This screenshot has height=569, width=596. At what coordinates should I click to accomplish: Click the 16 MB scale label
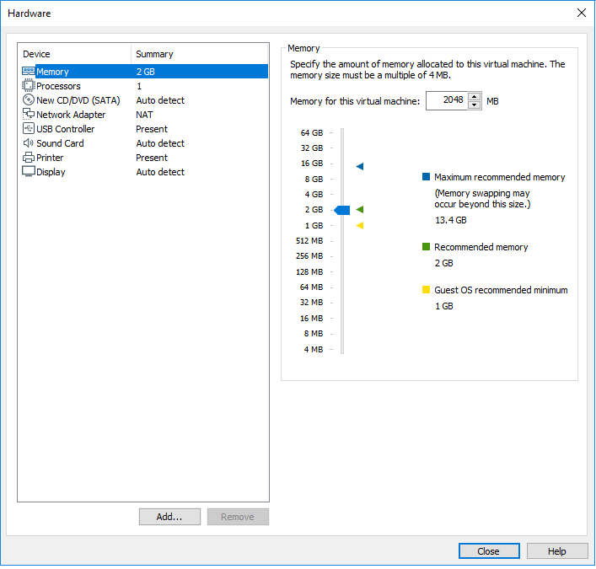tap(311, 319)
